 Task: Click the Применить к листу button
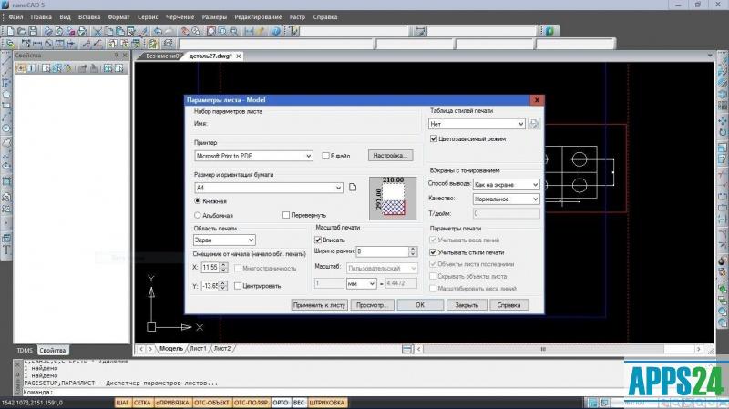click(x=319, y=305)
